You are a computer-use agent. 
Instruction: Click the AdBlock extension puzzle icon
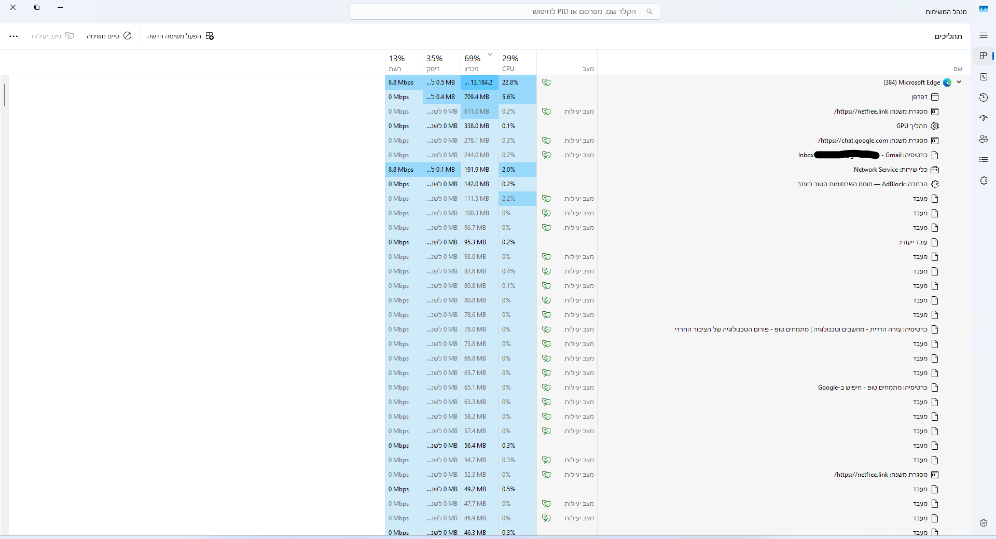pos(935,184)
